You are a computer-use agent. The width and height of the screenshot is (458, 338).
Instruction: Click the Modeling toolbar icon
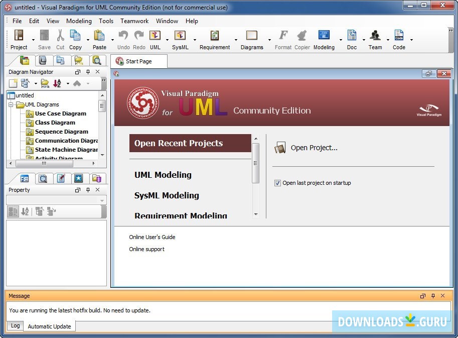click(324, 35)
